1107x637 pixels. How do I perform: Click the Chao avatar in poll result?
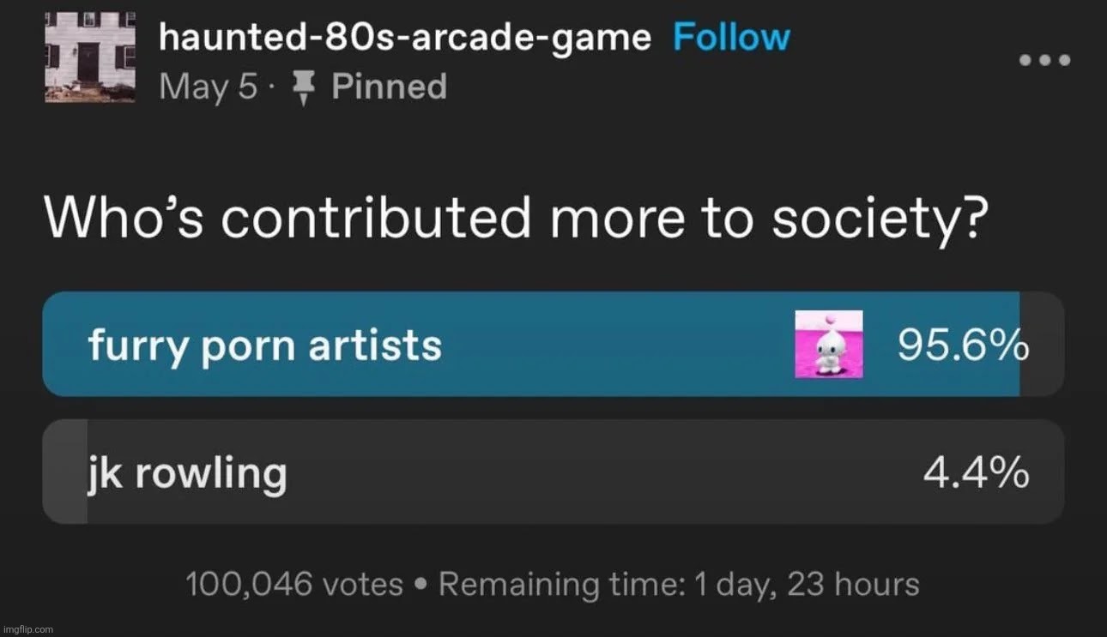(828, 344)
